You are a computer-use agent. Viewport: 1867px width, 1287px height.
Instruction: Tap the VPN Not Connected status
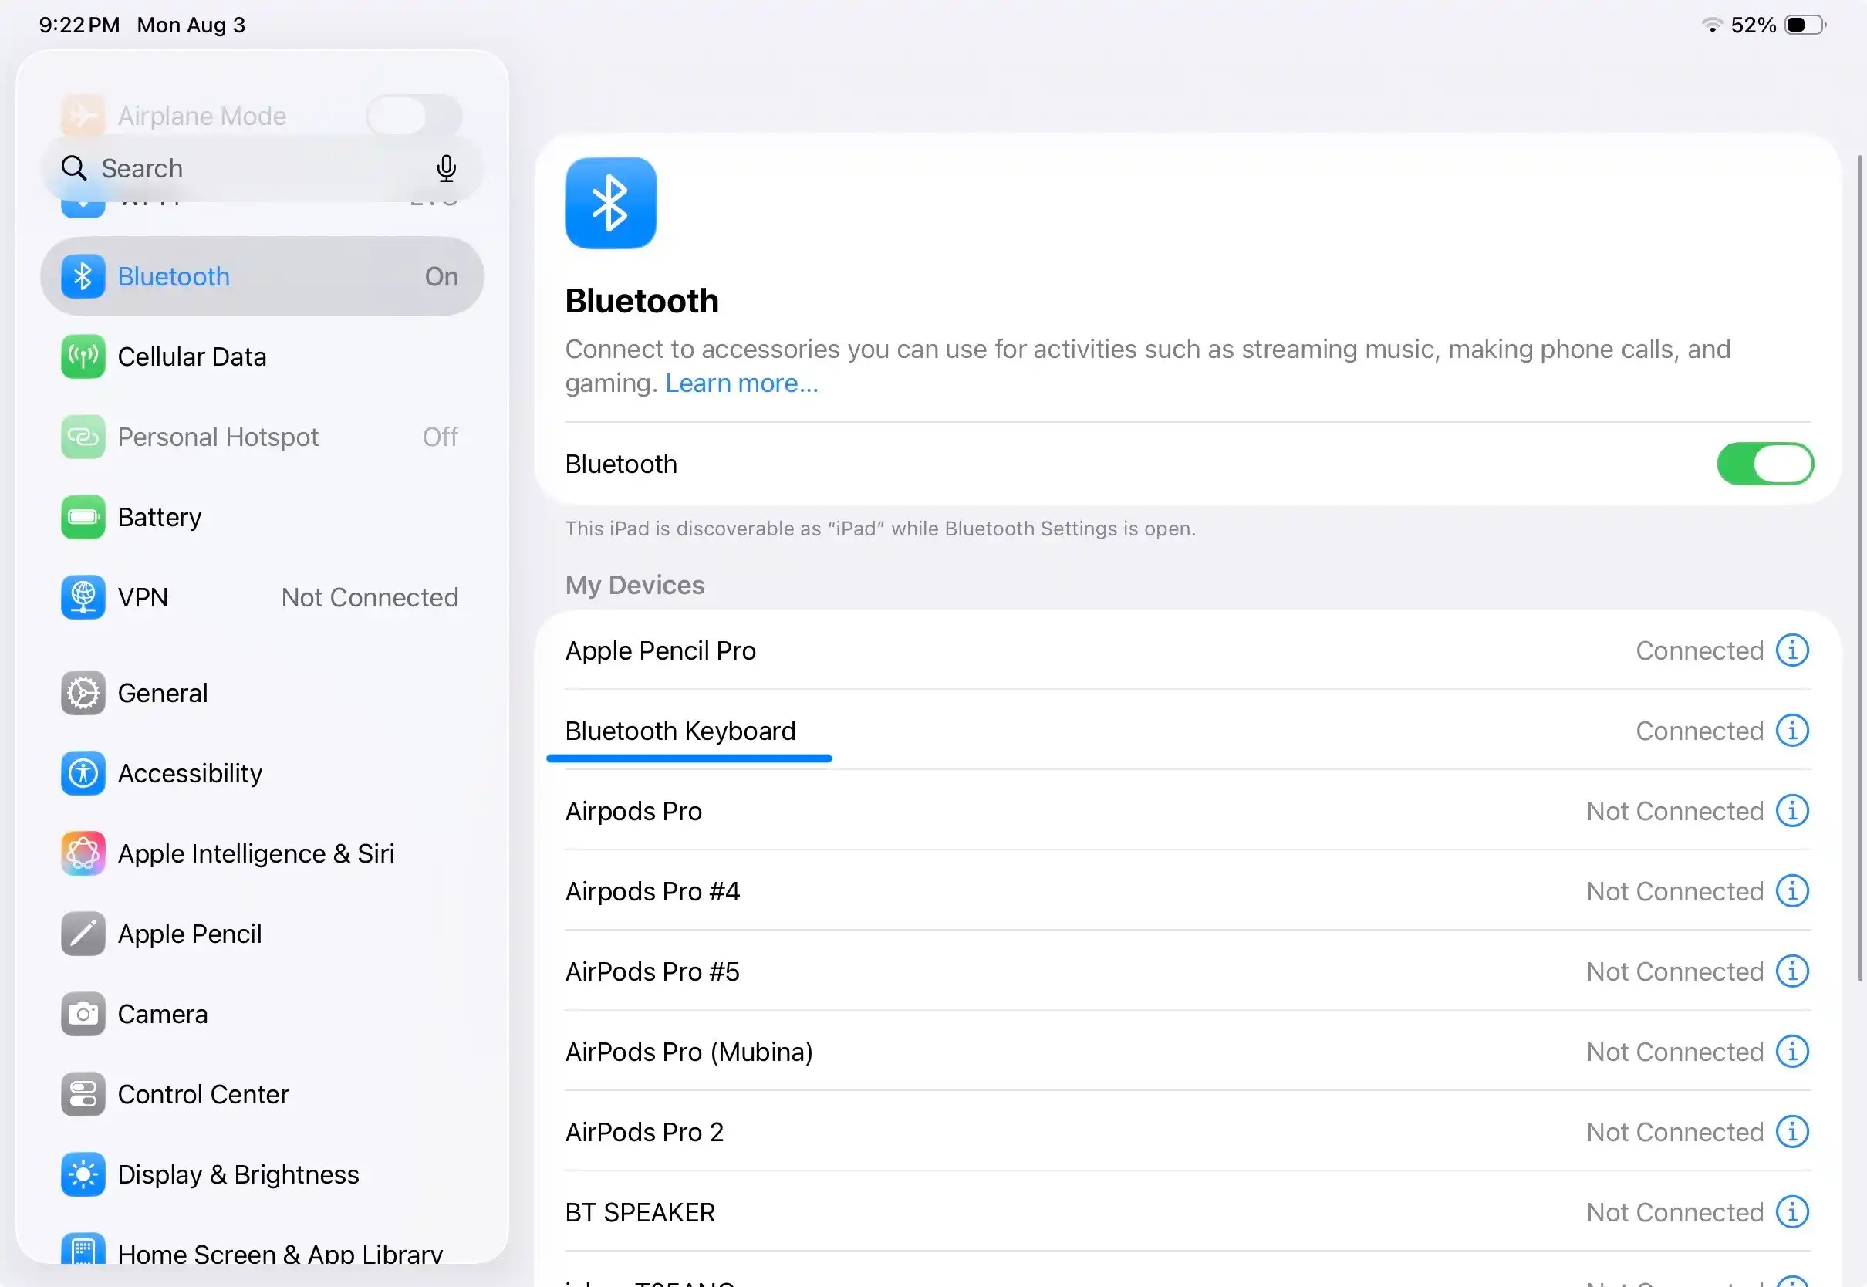tap(370, 597)
